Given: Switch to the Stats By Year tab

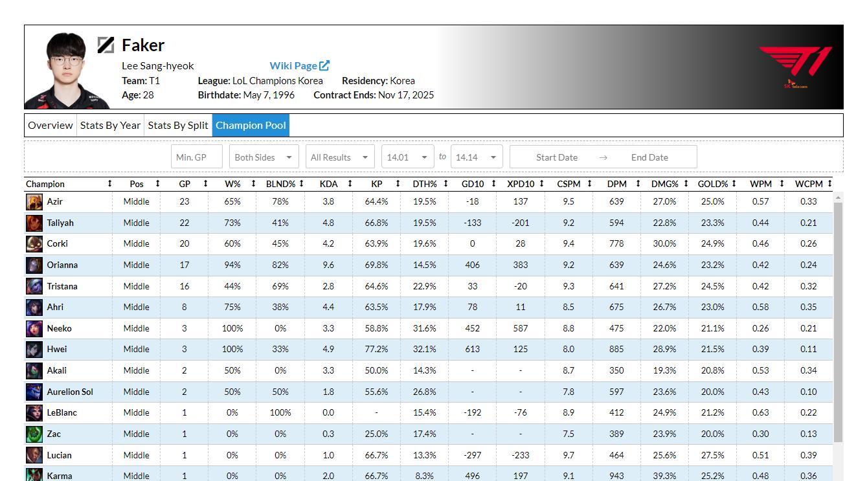Looking at the screenshot, I should pyautogui.click(x=110, y=126).
